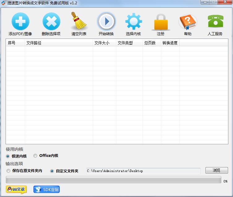Click the 转换进度 column header

point(170,43)
